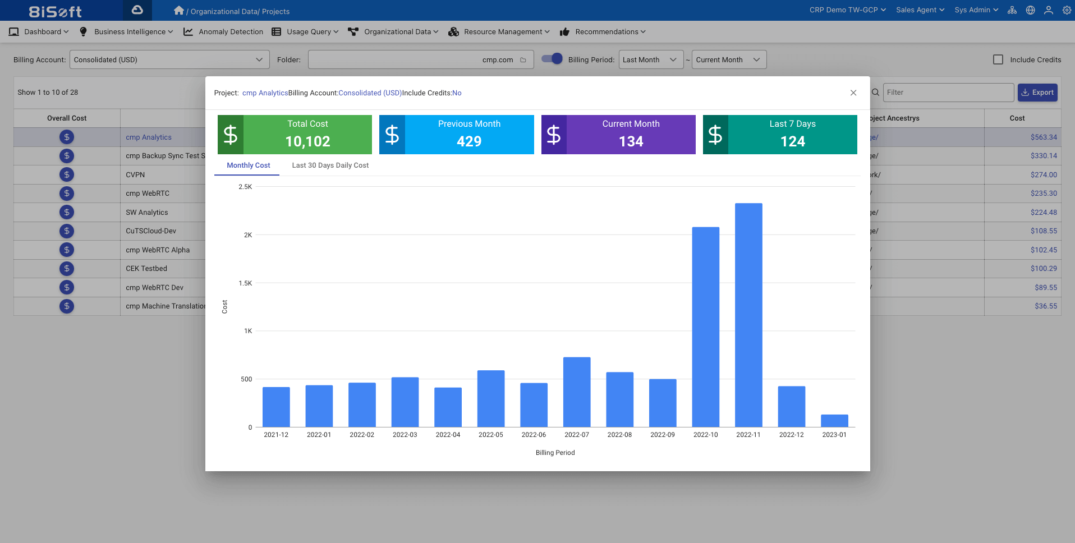Open Anomaly Detection
The image size is (1075, 543).
click(x=223, y=32)
